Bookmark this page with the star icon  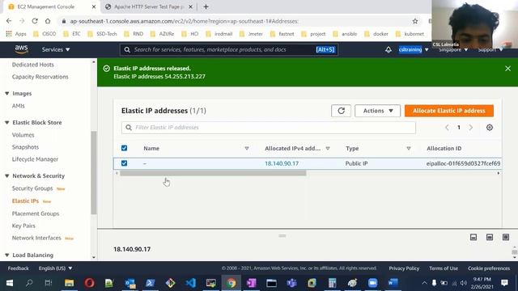point(415,21)
